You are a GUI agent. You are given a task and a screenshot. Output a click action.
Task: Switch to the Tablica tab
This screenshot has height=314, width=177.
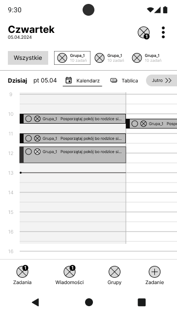124,80
